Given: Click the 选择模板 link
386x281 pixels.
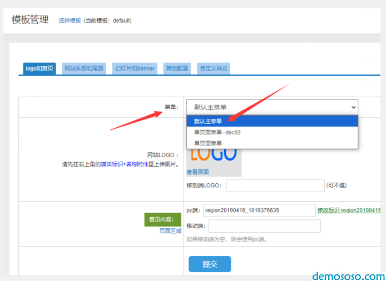Looking at the screenshot, I should [70, 21].
